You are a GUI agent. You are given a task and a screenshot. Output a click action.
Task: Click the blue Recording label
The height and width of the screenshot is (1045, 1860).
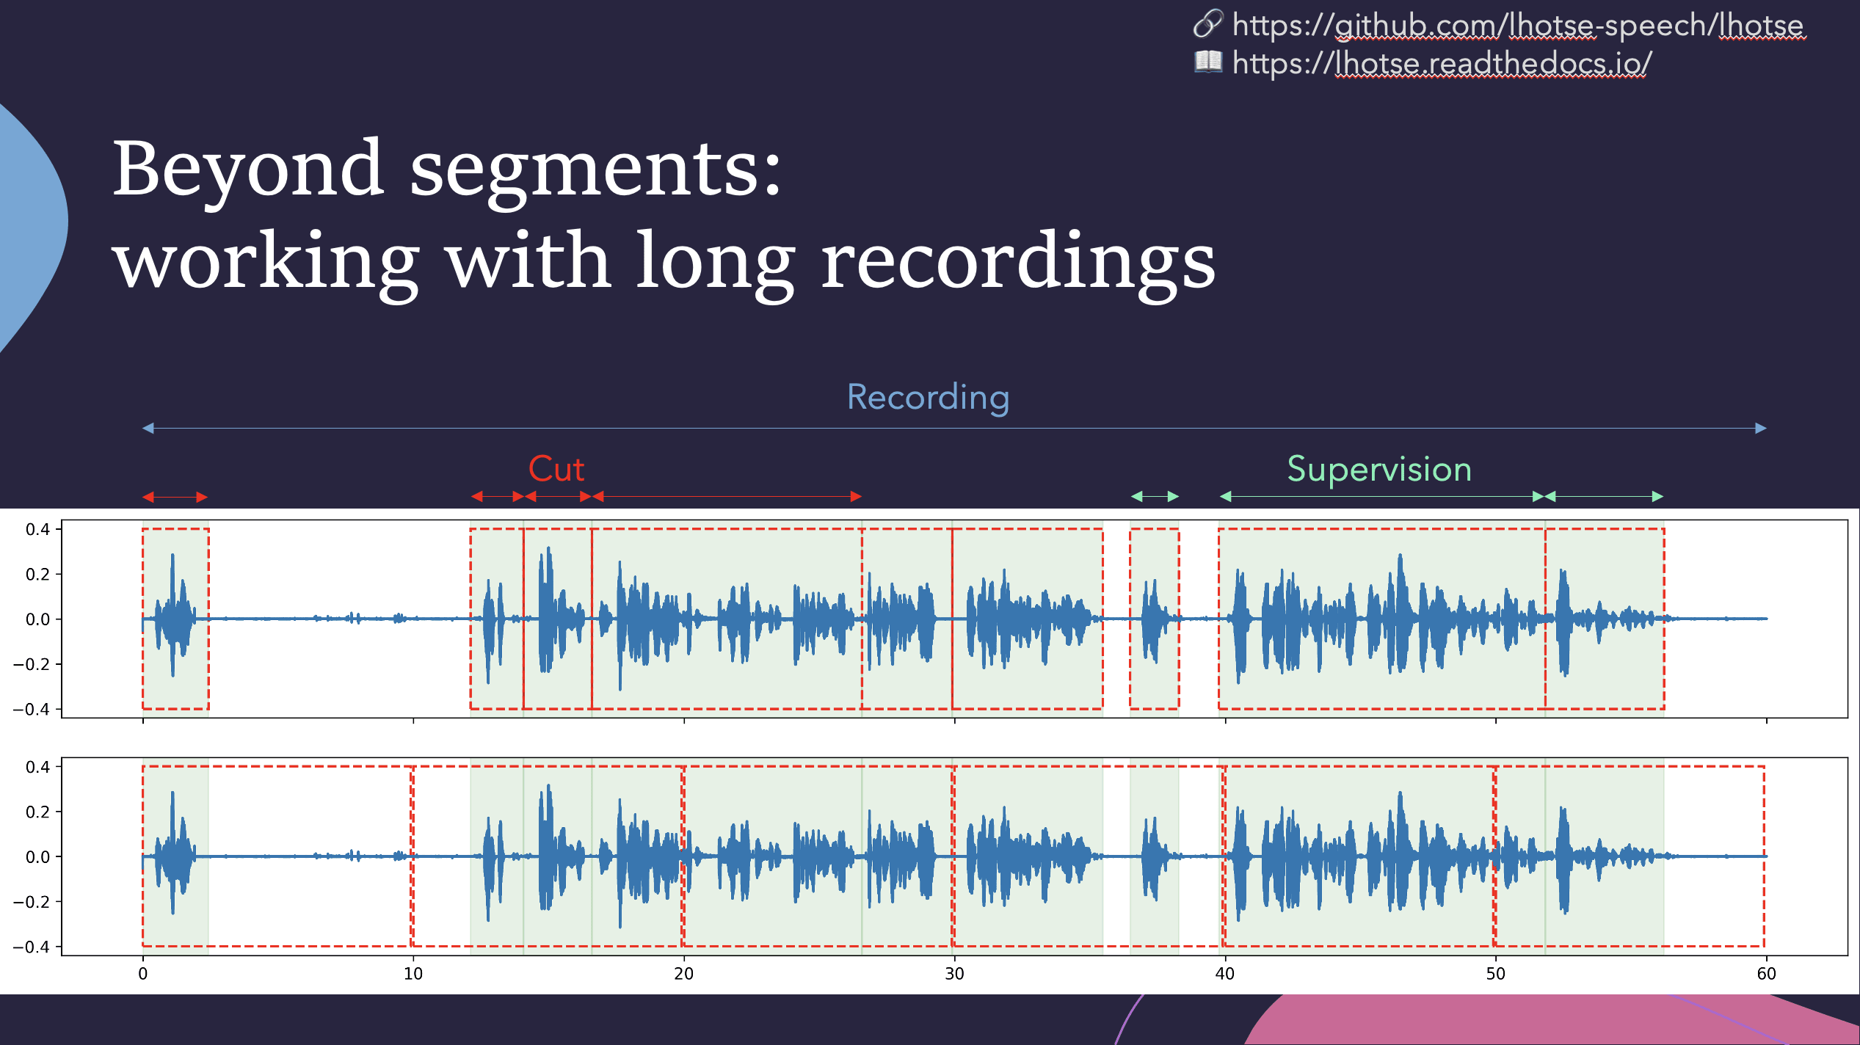point(928,397)
